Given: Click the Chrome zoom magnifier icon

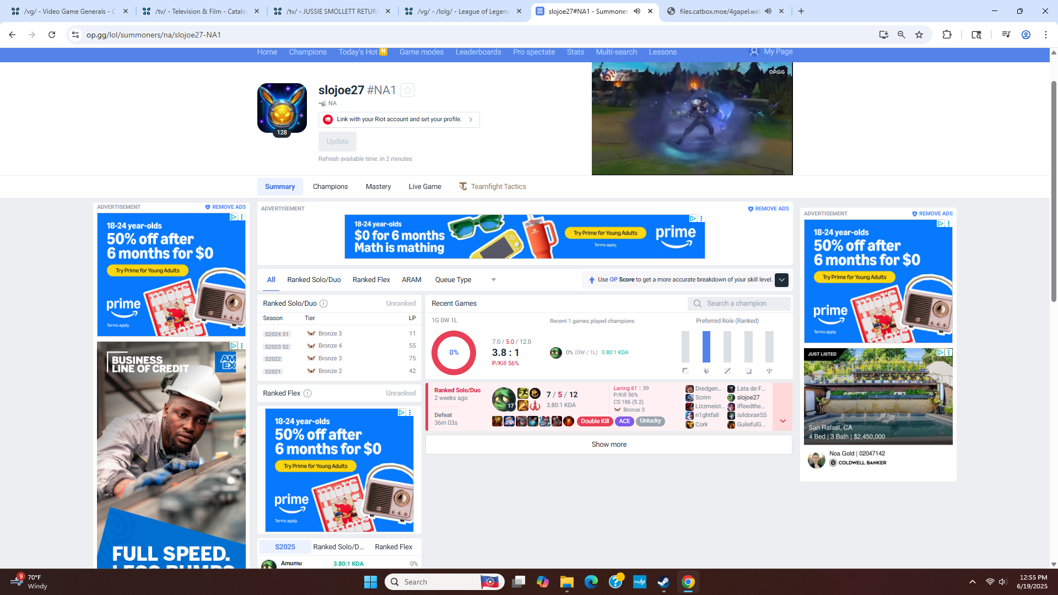Looking at the screenshot, I should (901, 35).
